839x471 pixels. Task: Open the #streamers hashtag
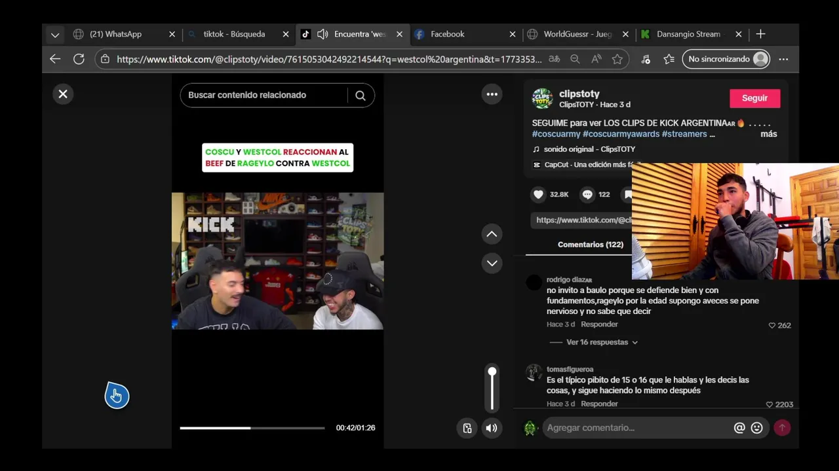(x=684, y=134)
